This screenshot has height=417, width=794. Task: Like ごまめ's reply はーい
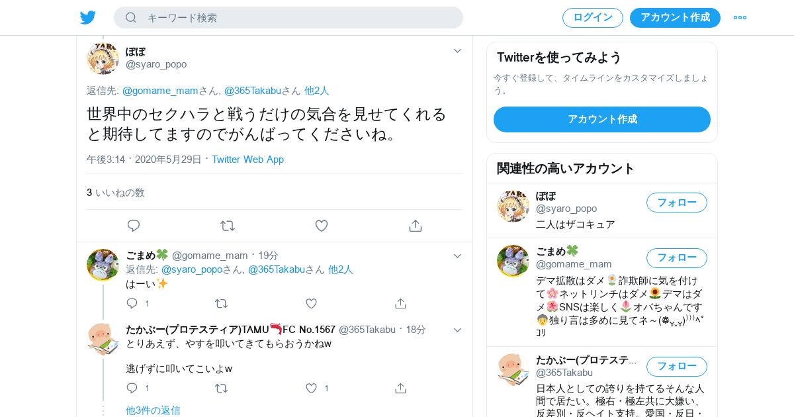pos(311,303)
